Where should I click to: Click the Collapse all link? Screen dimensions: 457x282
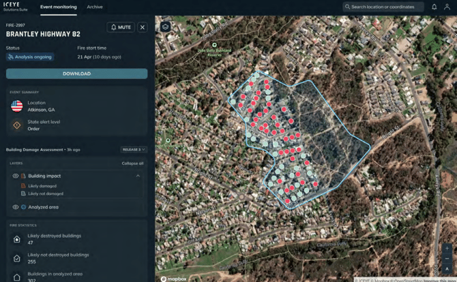[132, 163]
